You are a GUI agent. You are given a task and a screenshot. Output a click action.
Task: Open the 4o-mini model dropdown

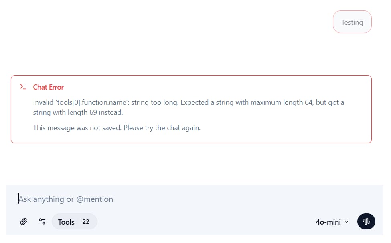pyautogui.click(x=332, y=222)
